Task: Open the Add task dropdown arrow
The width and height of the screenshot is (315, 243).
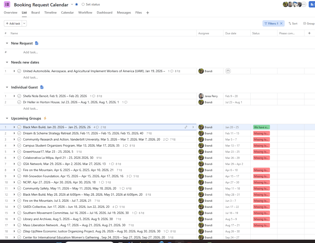Action: click(x=24, y=23)
